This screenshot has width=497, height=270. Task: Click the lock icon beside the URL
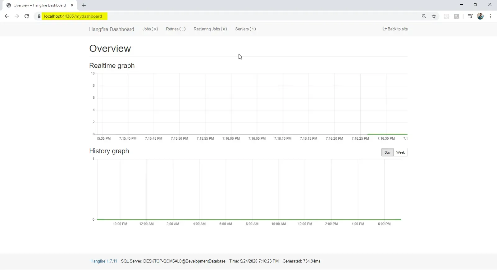coord(39,16)
